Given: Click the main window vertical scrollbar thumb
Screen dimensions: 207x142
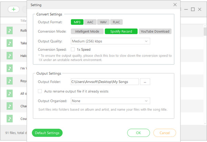Looking at the screenshot, I should tap(205, 31).
